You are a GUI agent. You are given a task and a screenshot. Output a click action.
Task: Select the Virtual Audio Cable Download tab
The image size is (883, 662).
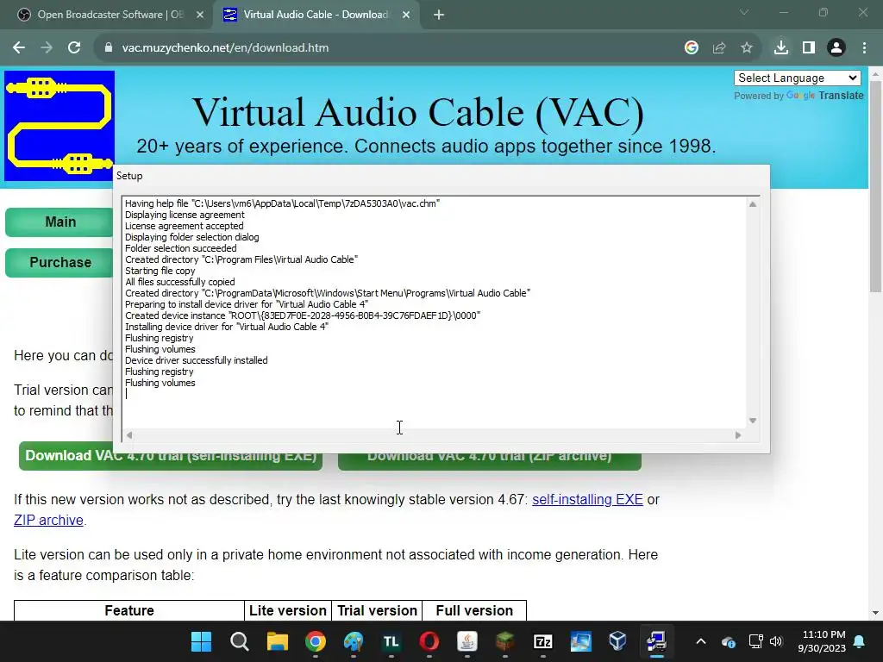click(316, 15)
